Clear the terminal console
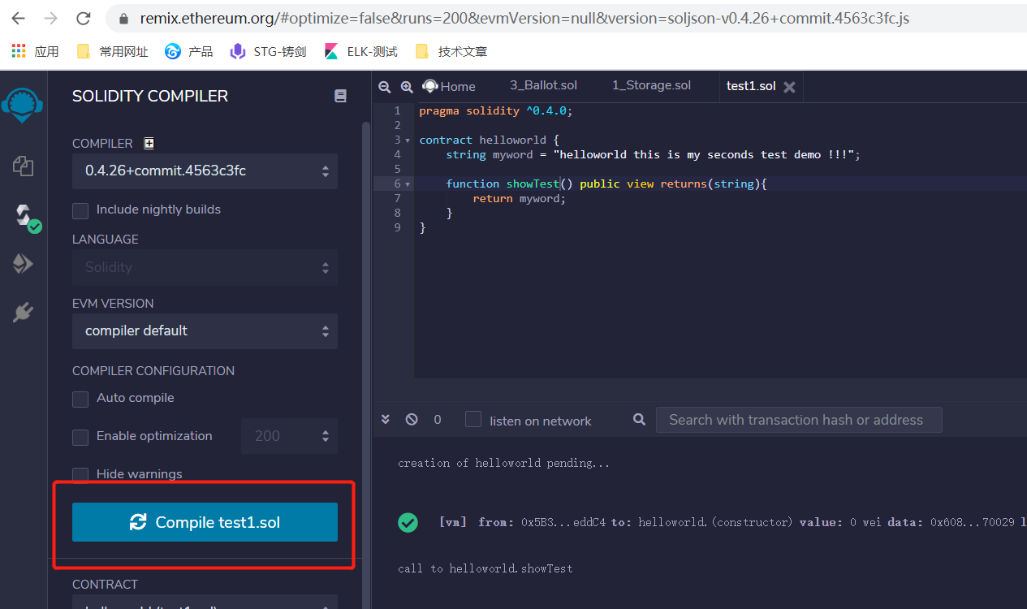The height and width of the screenshot is (609, 1027). pos(412,420)
